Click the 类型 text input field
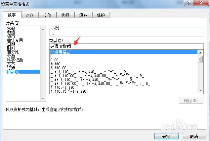The image size is (210, 141). [126, 46]
